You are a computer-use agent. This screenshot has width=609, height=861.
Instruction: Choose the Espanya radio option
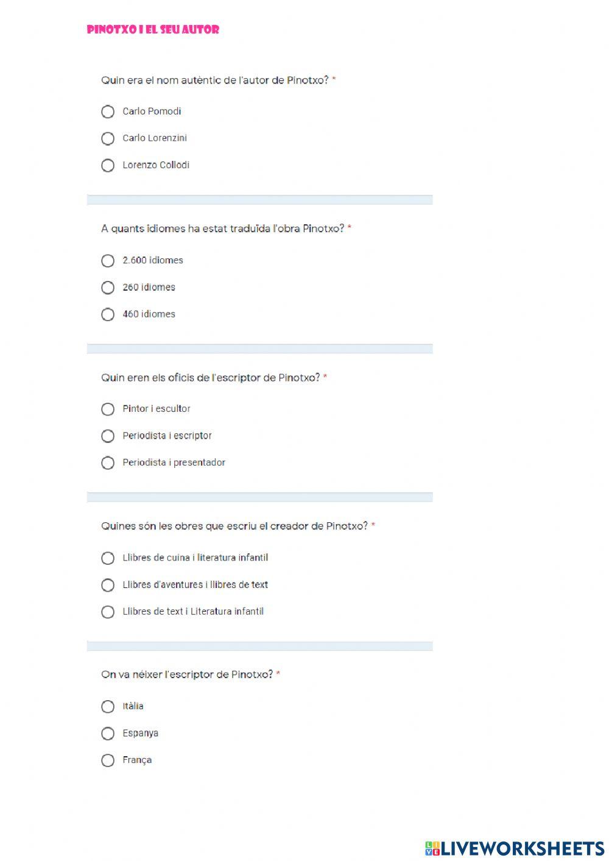click(108, 734)
